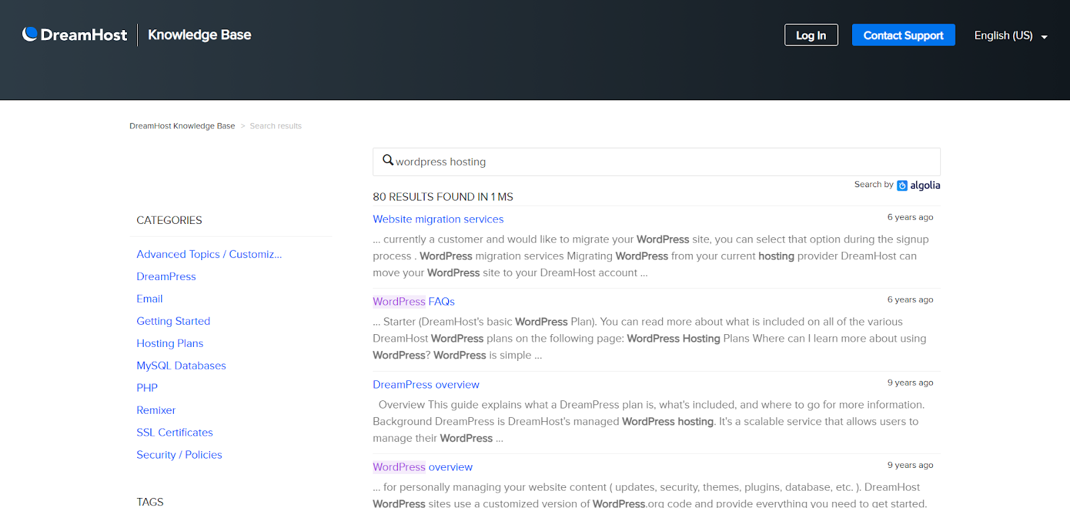Select SSL Certificates category
This screenshot has width=1070, height=508.
[x=175, y=432]
